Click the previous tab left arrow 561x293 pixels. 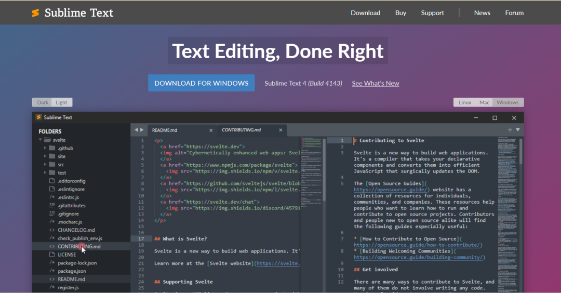[x=136, y=130]
